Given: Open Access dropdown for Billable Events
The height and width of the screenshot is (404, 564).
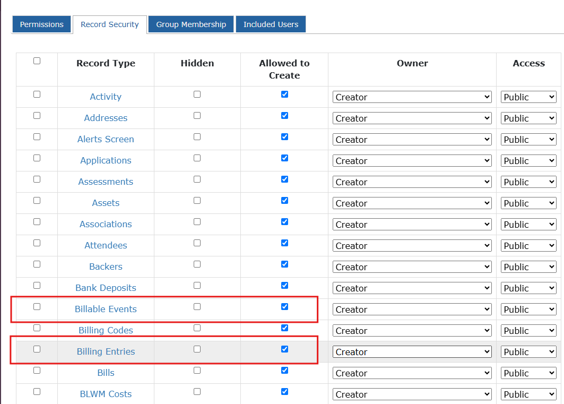Looking at the screenshot, I should (529, 310).
